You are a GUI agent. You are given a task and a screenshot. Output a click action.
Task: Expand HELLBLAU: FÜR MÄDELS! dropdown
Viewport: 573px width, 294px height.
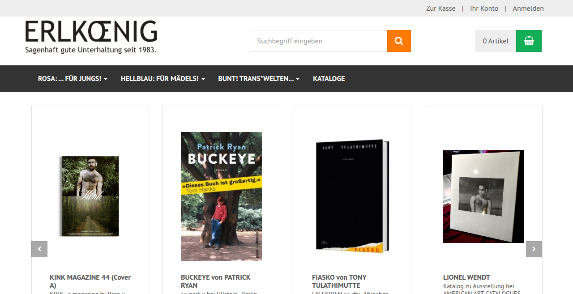point(163,79)
